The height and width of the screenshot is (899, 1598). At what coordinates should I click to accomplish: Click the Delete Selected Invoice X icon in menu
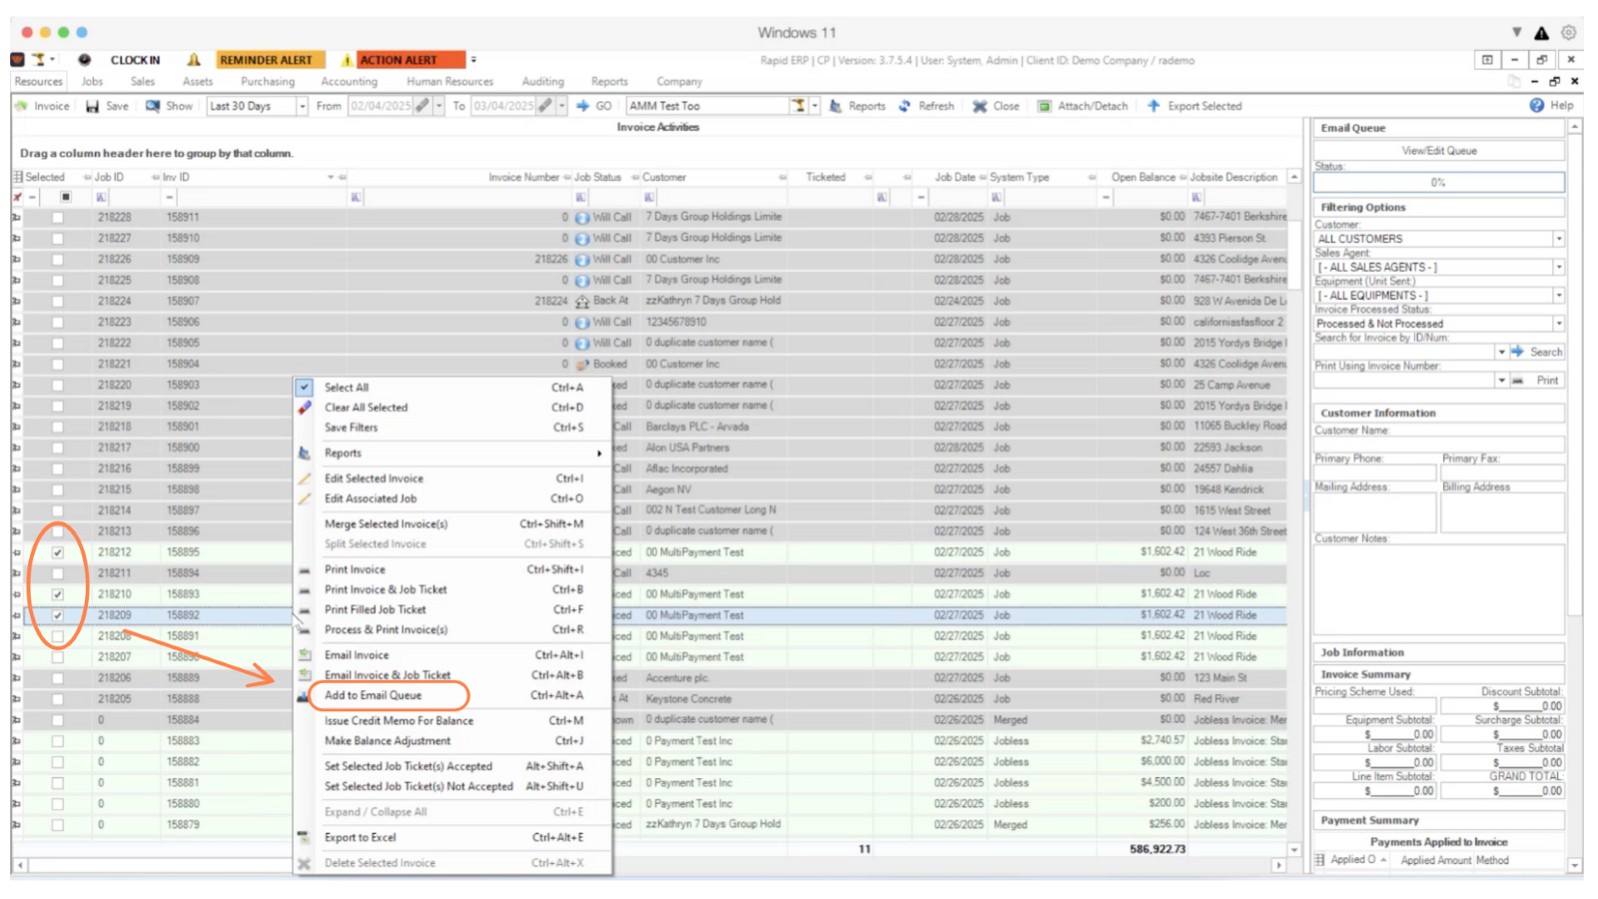pos(305,863)
